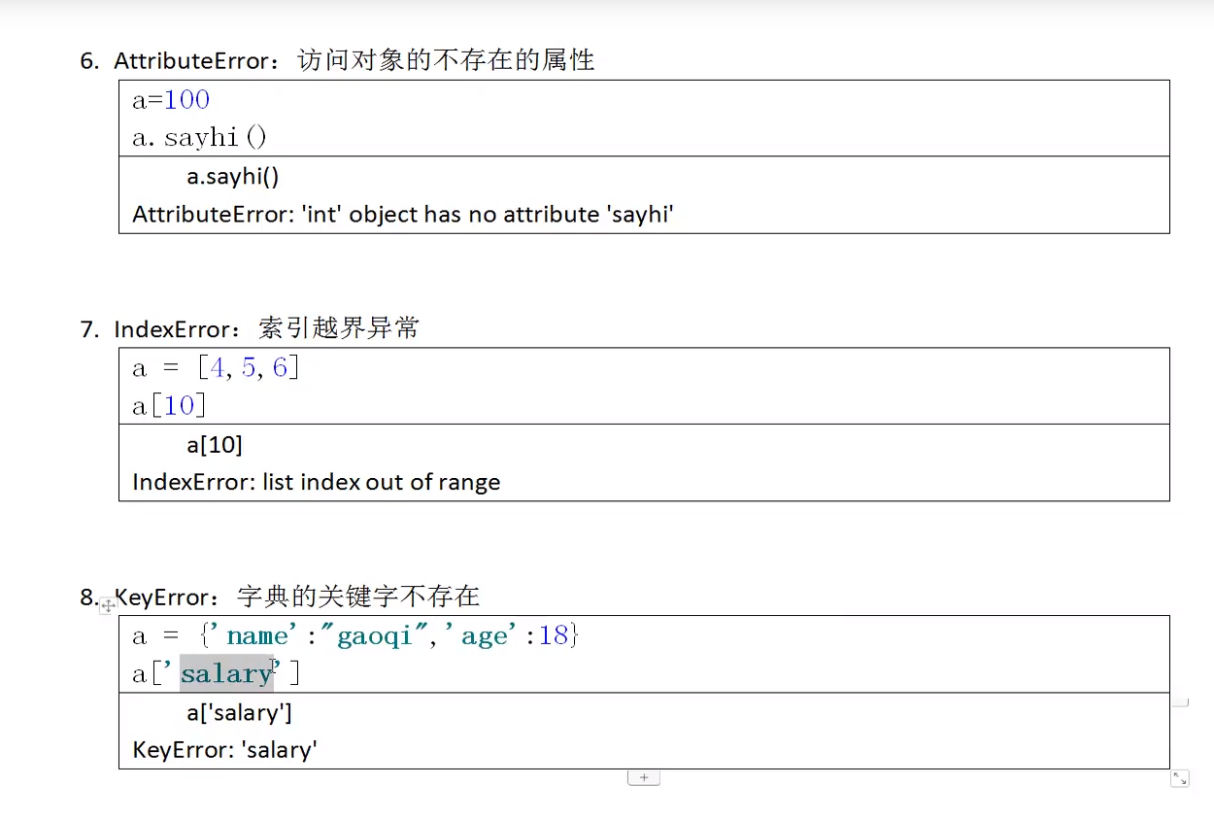Screen dimensions: 1214x820
Task: Click the 'int' object has no attribute message
Action: 403,215
